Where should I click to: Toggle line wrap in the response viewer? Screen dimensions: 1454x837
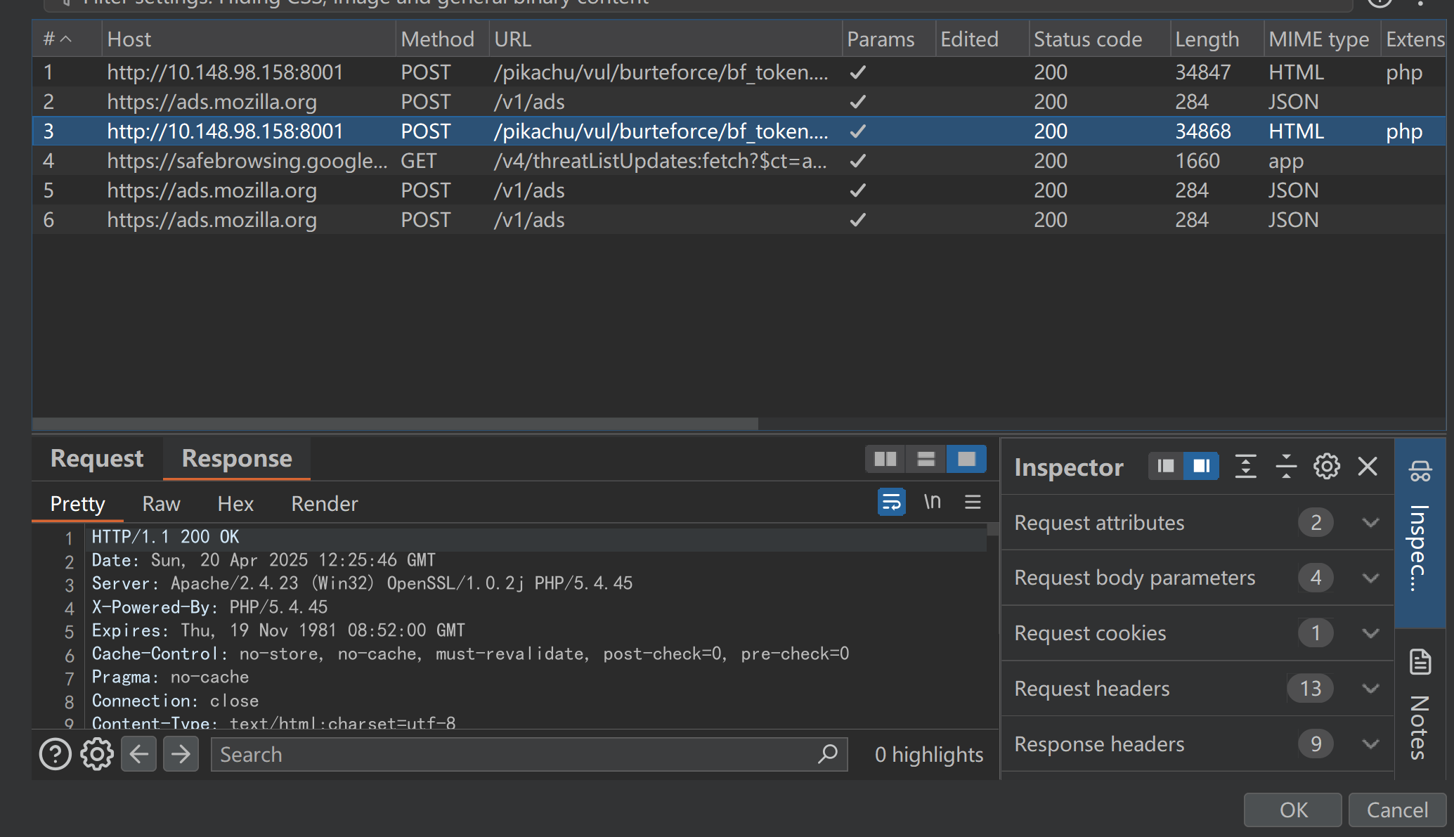pos(891,502)
